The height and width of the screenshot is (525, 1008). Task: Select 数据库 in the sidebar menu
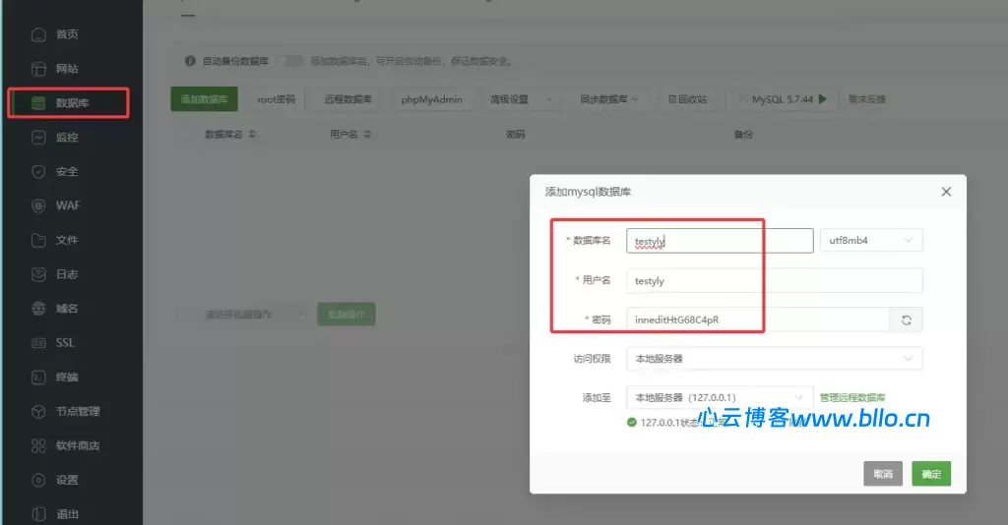pos(68,103)
